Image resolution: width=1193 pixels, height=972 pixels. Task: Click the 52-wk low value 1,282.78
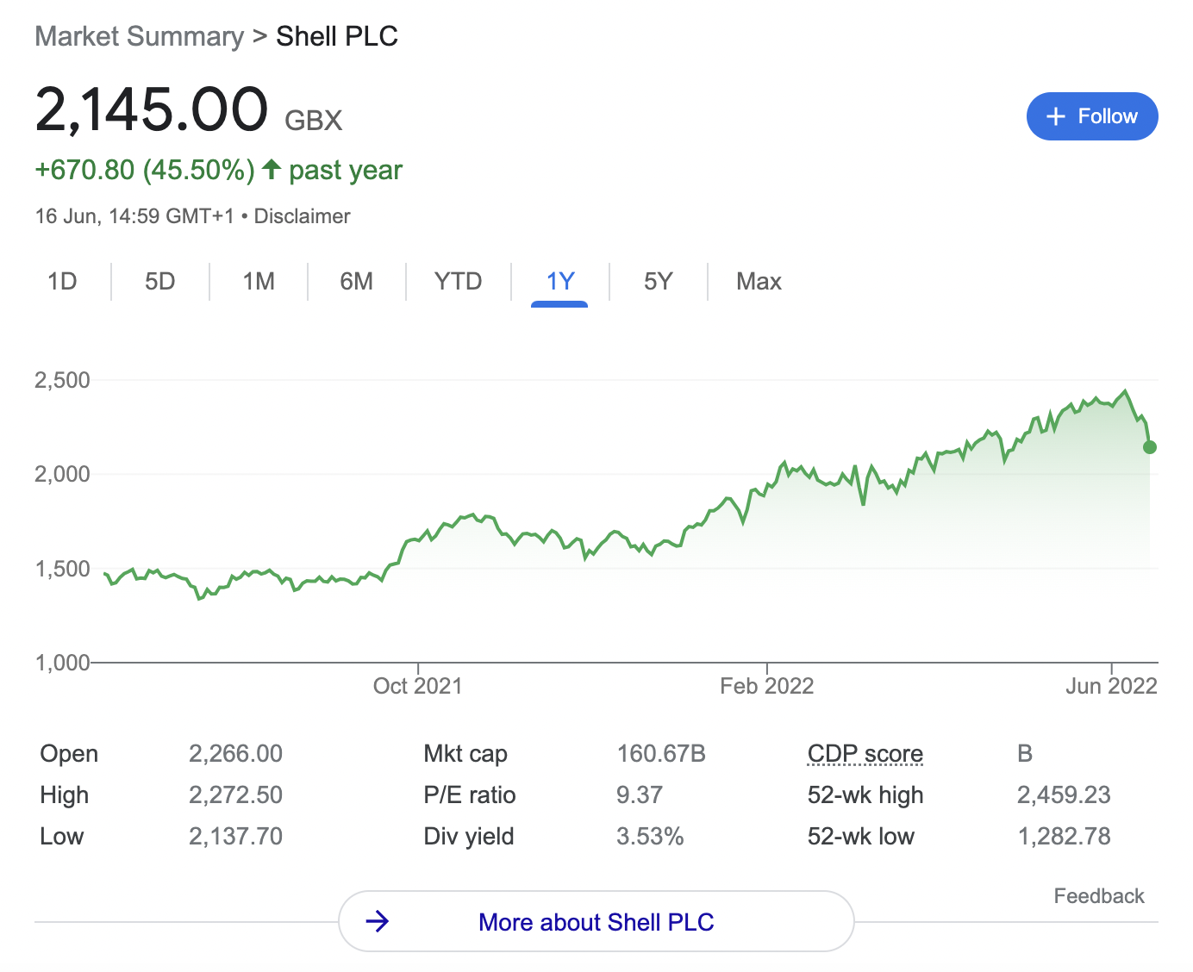click(1065, 837)
